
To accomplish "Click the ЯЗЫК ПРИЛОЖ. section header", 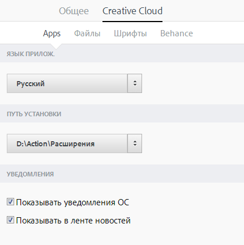I will tap(31, 54).
